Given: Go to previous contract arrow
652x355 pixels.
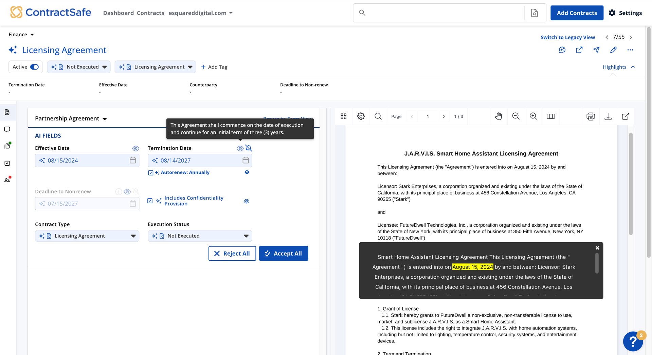Looking at the screenshot, I should [607, 37].
